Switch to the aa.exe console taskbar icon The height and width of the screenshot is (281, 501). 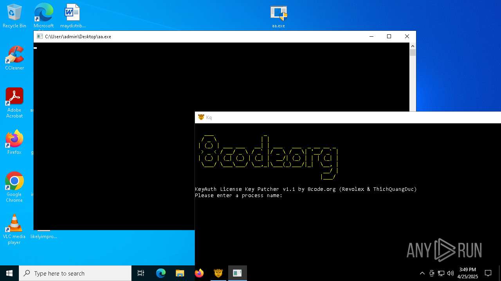pos(237,273)
